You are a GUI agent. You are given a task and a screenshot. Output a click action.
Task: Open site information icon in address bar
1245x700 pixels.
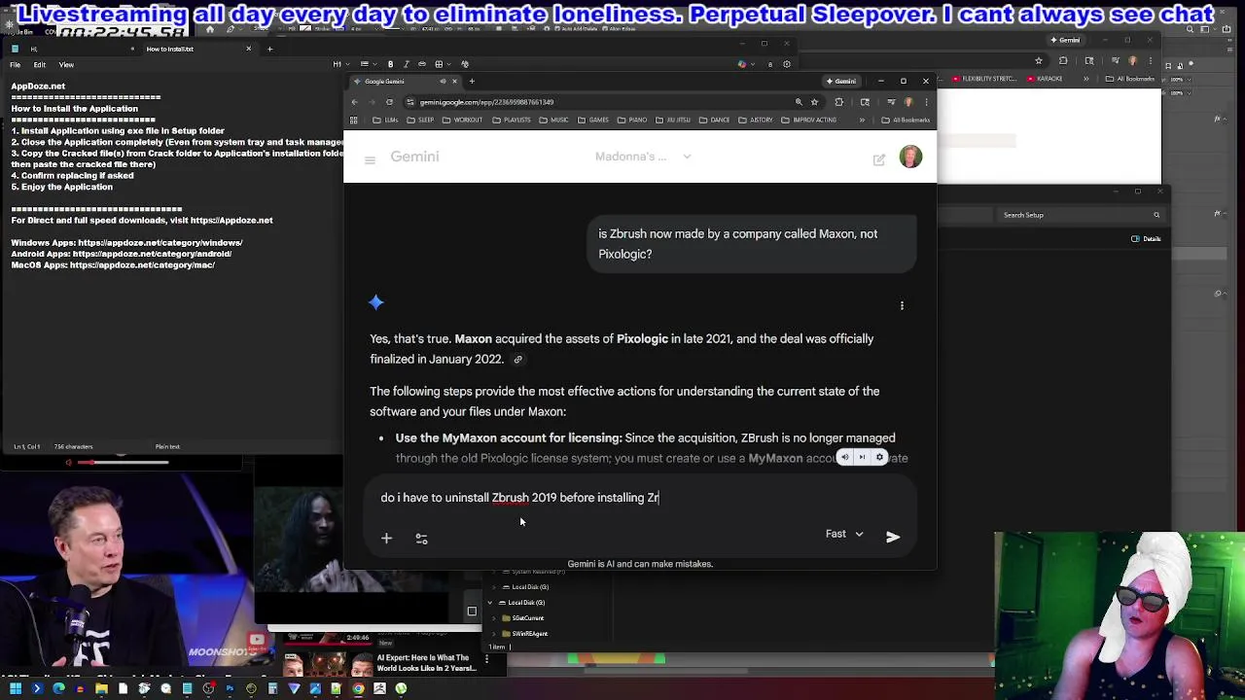[409, 102]
